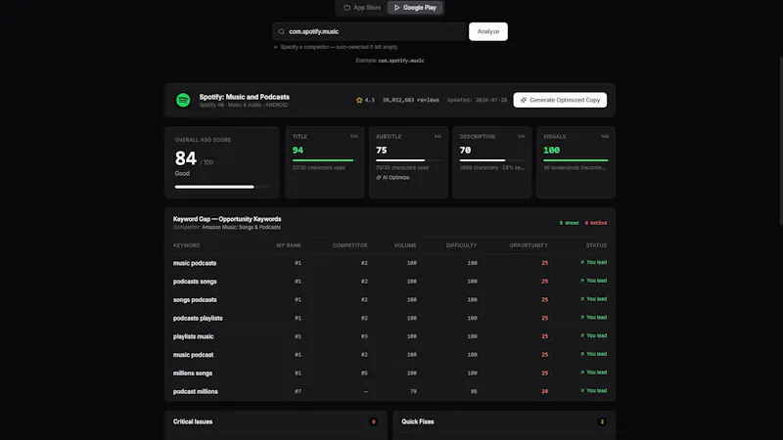Click status arrow icon in 'millions songs' row

(x=581, y=373)
